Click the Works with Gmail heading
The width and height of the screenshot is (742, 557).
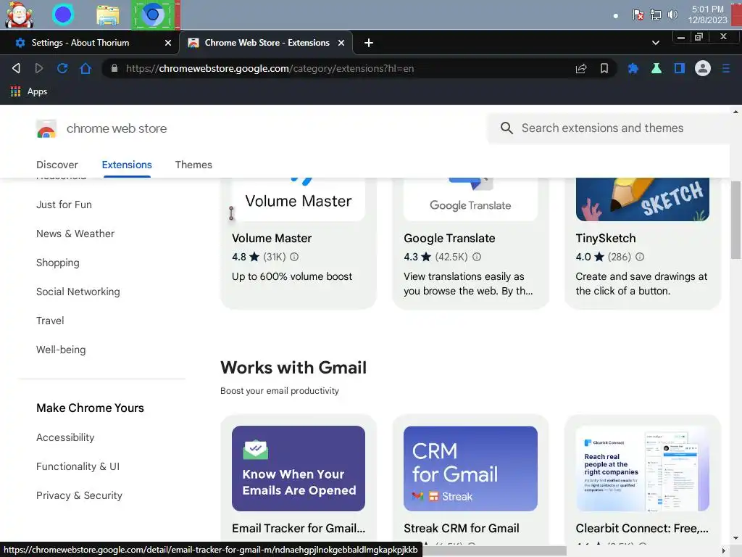[293, 368]
